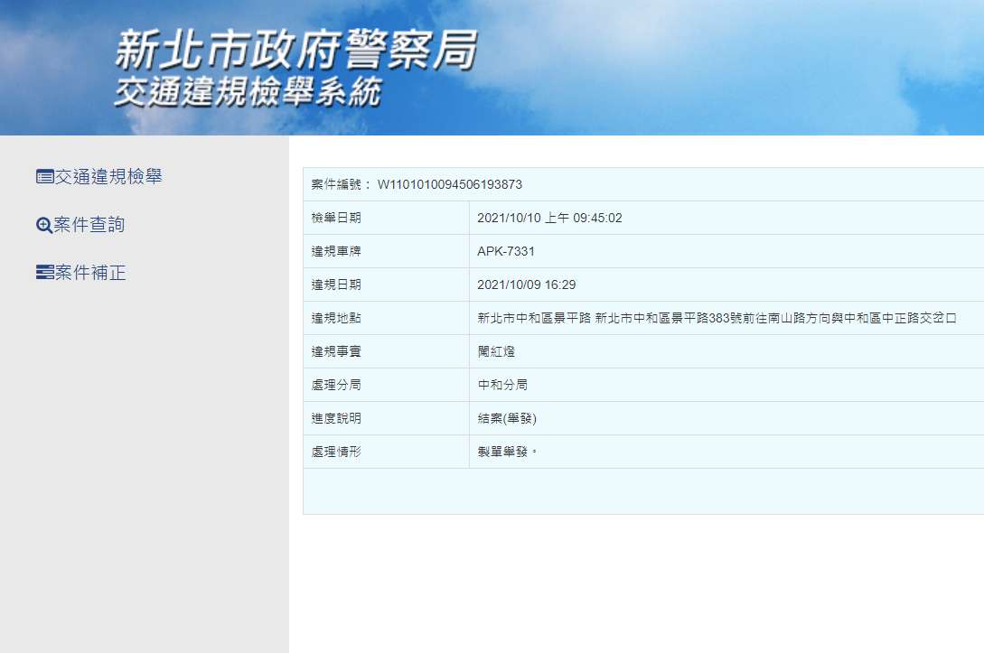Image resolution: width=984 pixels, height=653 pixels.
Task: Click the report date 2021/10/10 上午 09:45:02
Action: [549, 218]
